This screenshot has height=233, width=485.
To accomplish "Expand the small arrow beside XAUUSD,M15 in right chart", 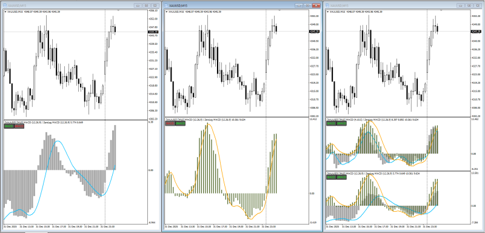I will (327, 12).
